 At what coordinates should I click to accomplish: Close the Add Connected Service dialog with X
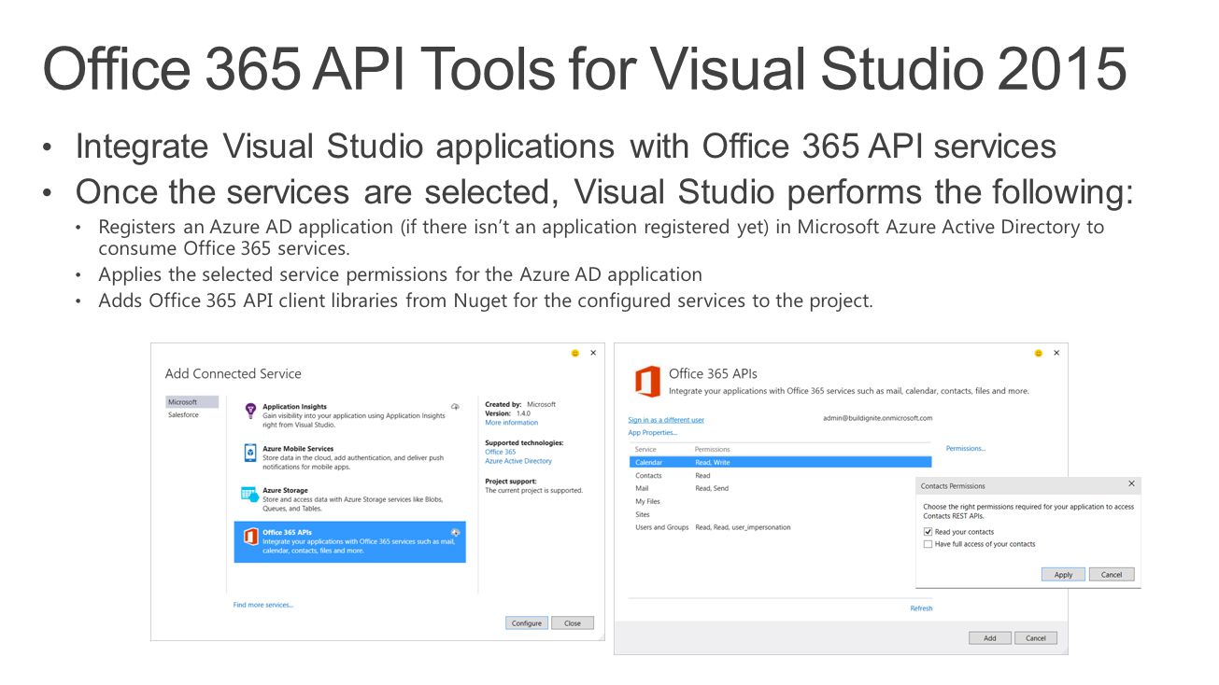[x=593, y=353]
